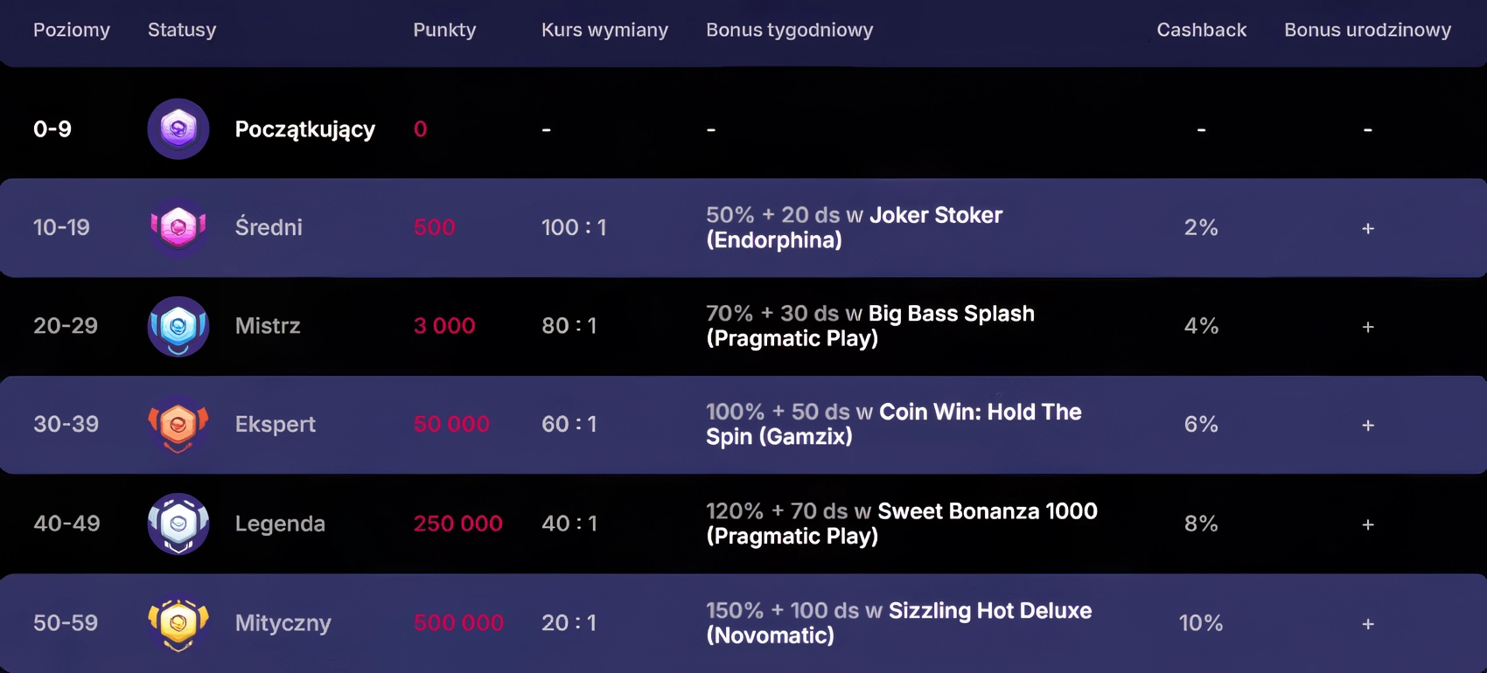Open Coin Win: Hold The Spin link

point(980,413)
